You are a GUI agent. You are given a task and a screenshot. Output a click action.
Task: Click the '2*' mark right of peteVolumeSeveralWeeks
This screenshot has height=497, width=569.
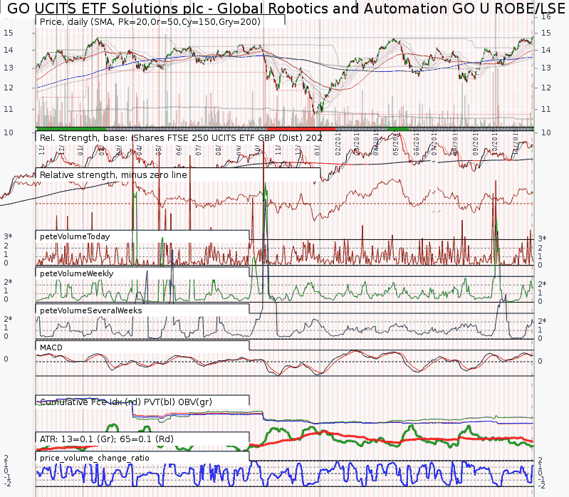542,321
